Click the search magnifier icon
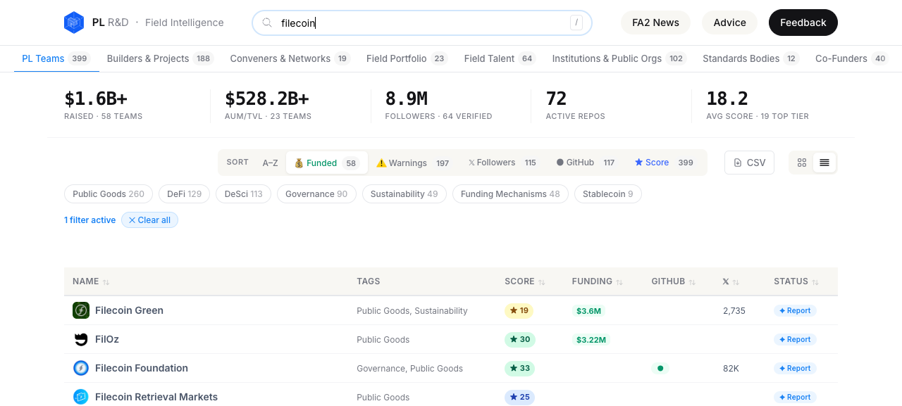Viewport: 902px width, 406px height. (x=267, y=23)
